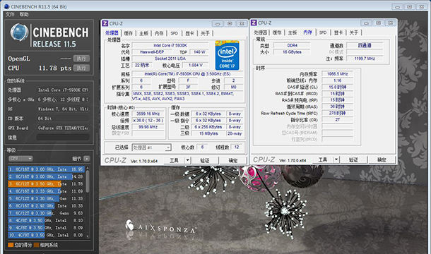Close the right CPU-Z window
The image size is (431, 254).
pos(390,23)
